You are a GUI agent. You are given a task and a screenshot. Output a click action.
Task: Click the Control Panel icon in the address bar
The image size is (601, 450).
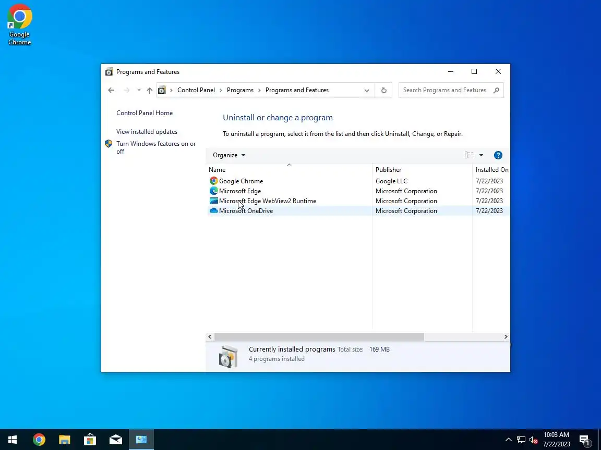click(x=162, y=90)
